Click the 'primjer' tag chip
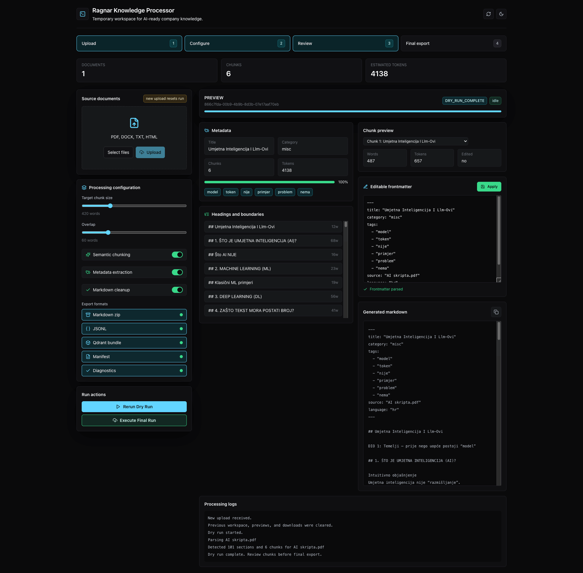 (264, 192)
